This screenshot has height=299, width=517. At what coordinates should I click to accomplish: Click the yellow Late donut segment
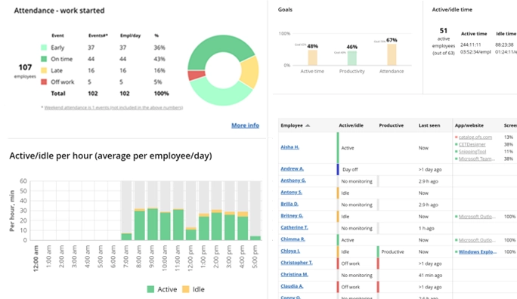pos(249,72)
